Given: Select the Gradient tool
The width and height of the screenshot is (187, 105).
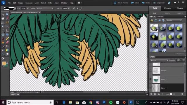Looking at the screenshot, I should 7,50.
